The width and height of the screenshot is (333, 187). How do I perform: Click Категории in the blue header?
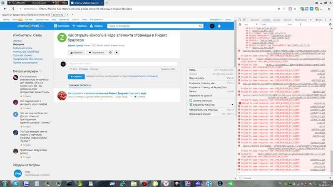[62, 26]
